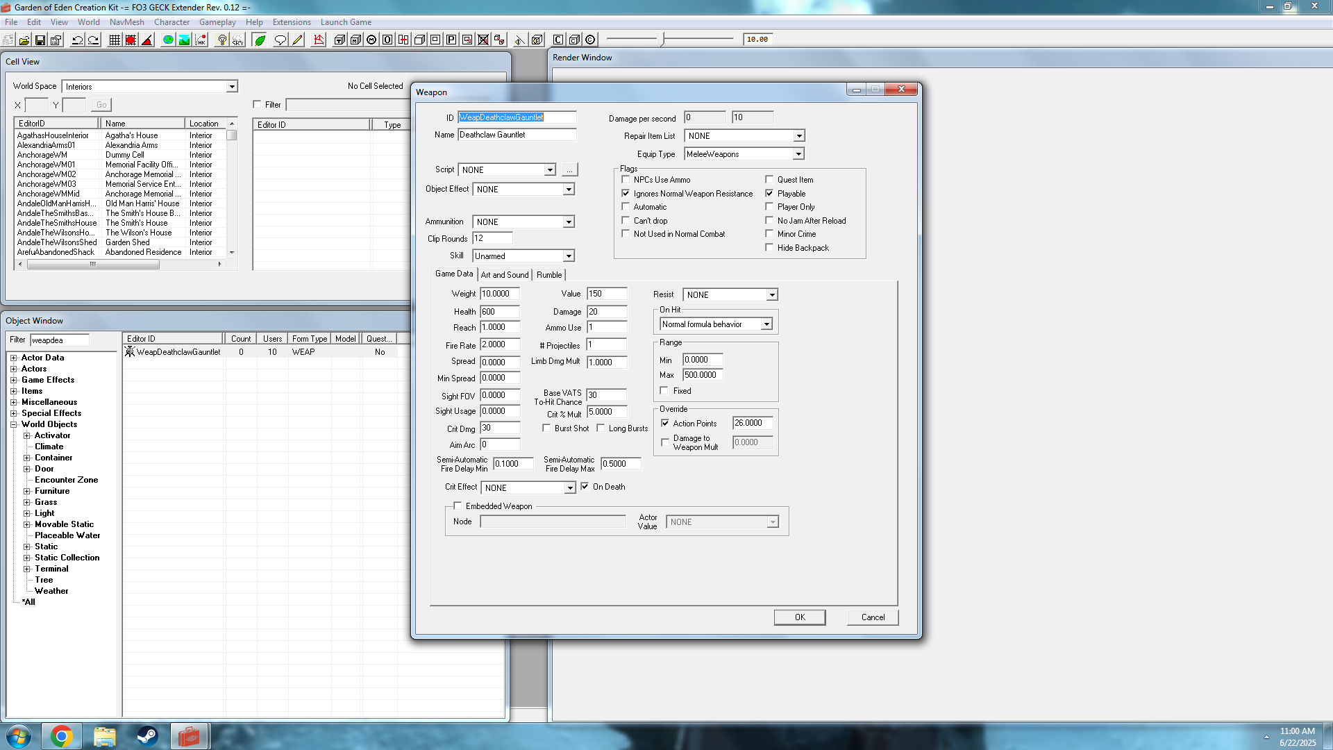The width and height of the screenshot is (1333, 750).
Task: Switch to the Art and Sound tab
Action: click(505, 275)
